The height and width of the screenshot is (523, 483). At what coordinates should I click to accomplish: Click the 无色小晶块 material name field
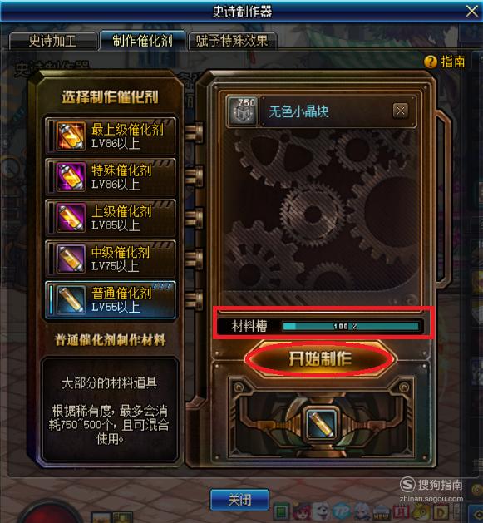coord(338,111)
